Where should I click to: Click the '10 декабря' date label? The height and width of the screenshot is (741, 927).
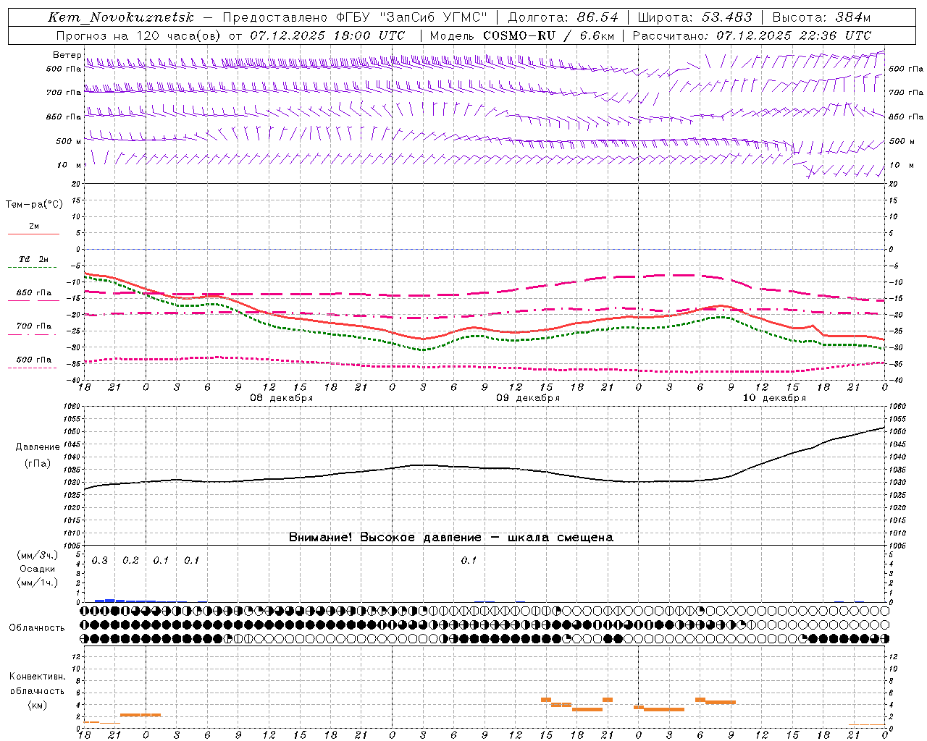click(774, 398)
